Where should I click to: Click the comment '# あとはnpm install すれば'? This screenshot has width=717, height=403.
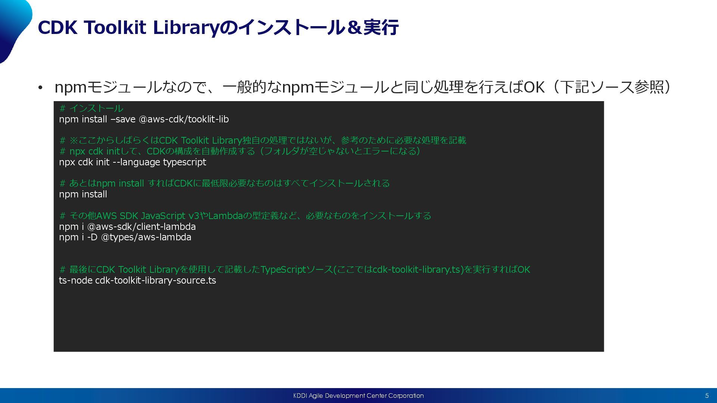pyautogui.click(x=224, y=183)
